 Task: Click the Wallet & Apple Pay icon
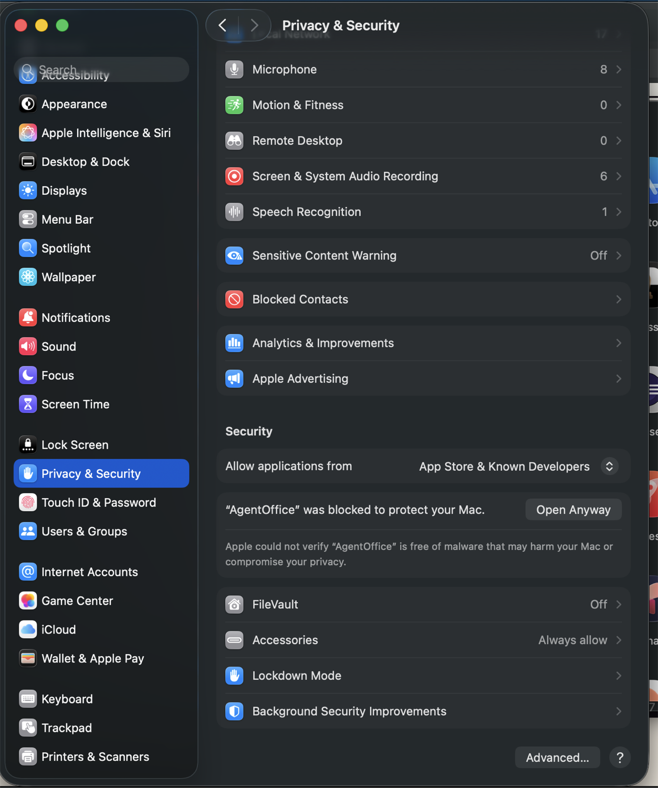pyautogui.click(x=28, y=659)
